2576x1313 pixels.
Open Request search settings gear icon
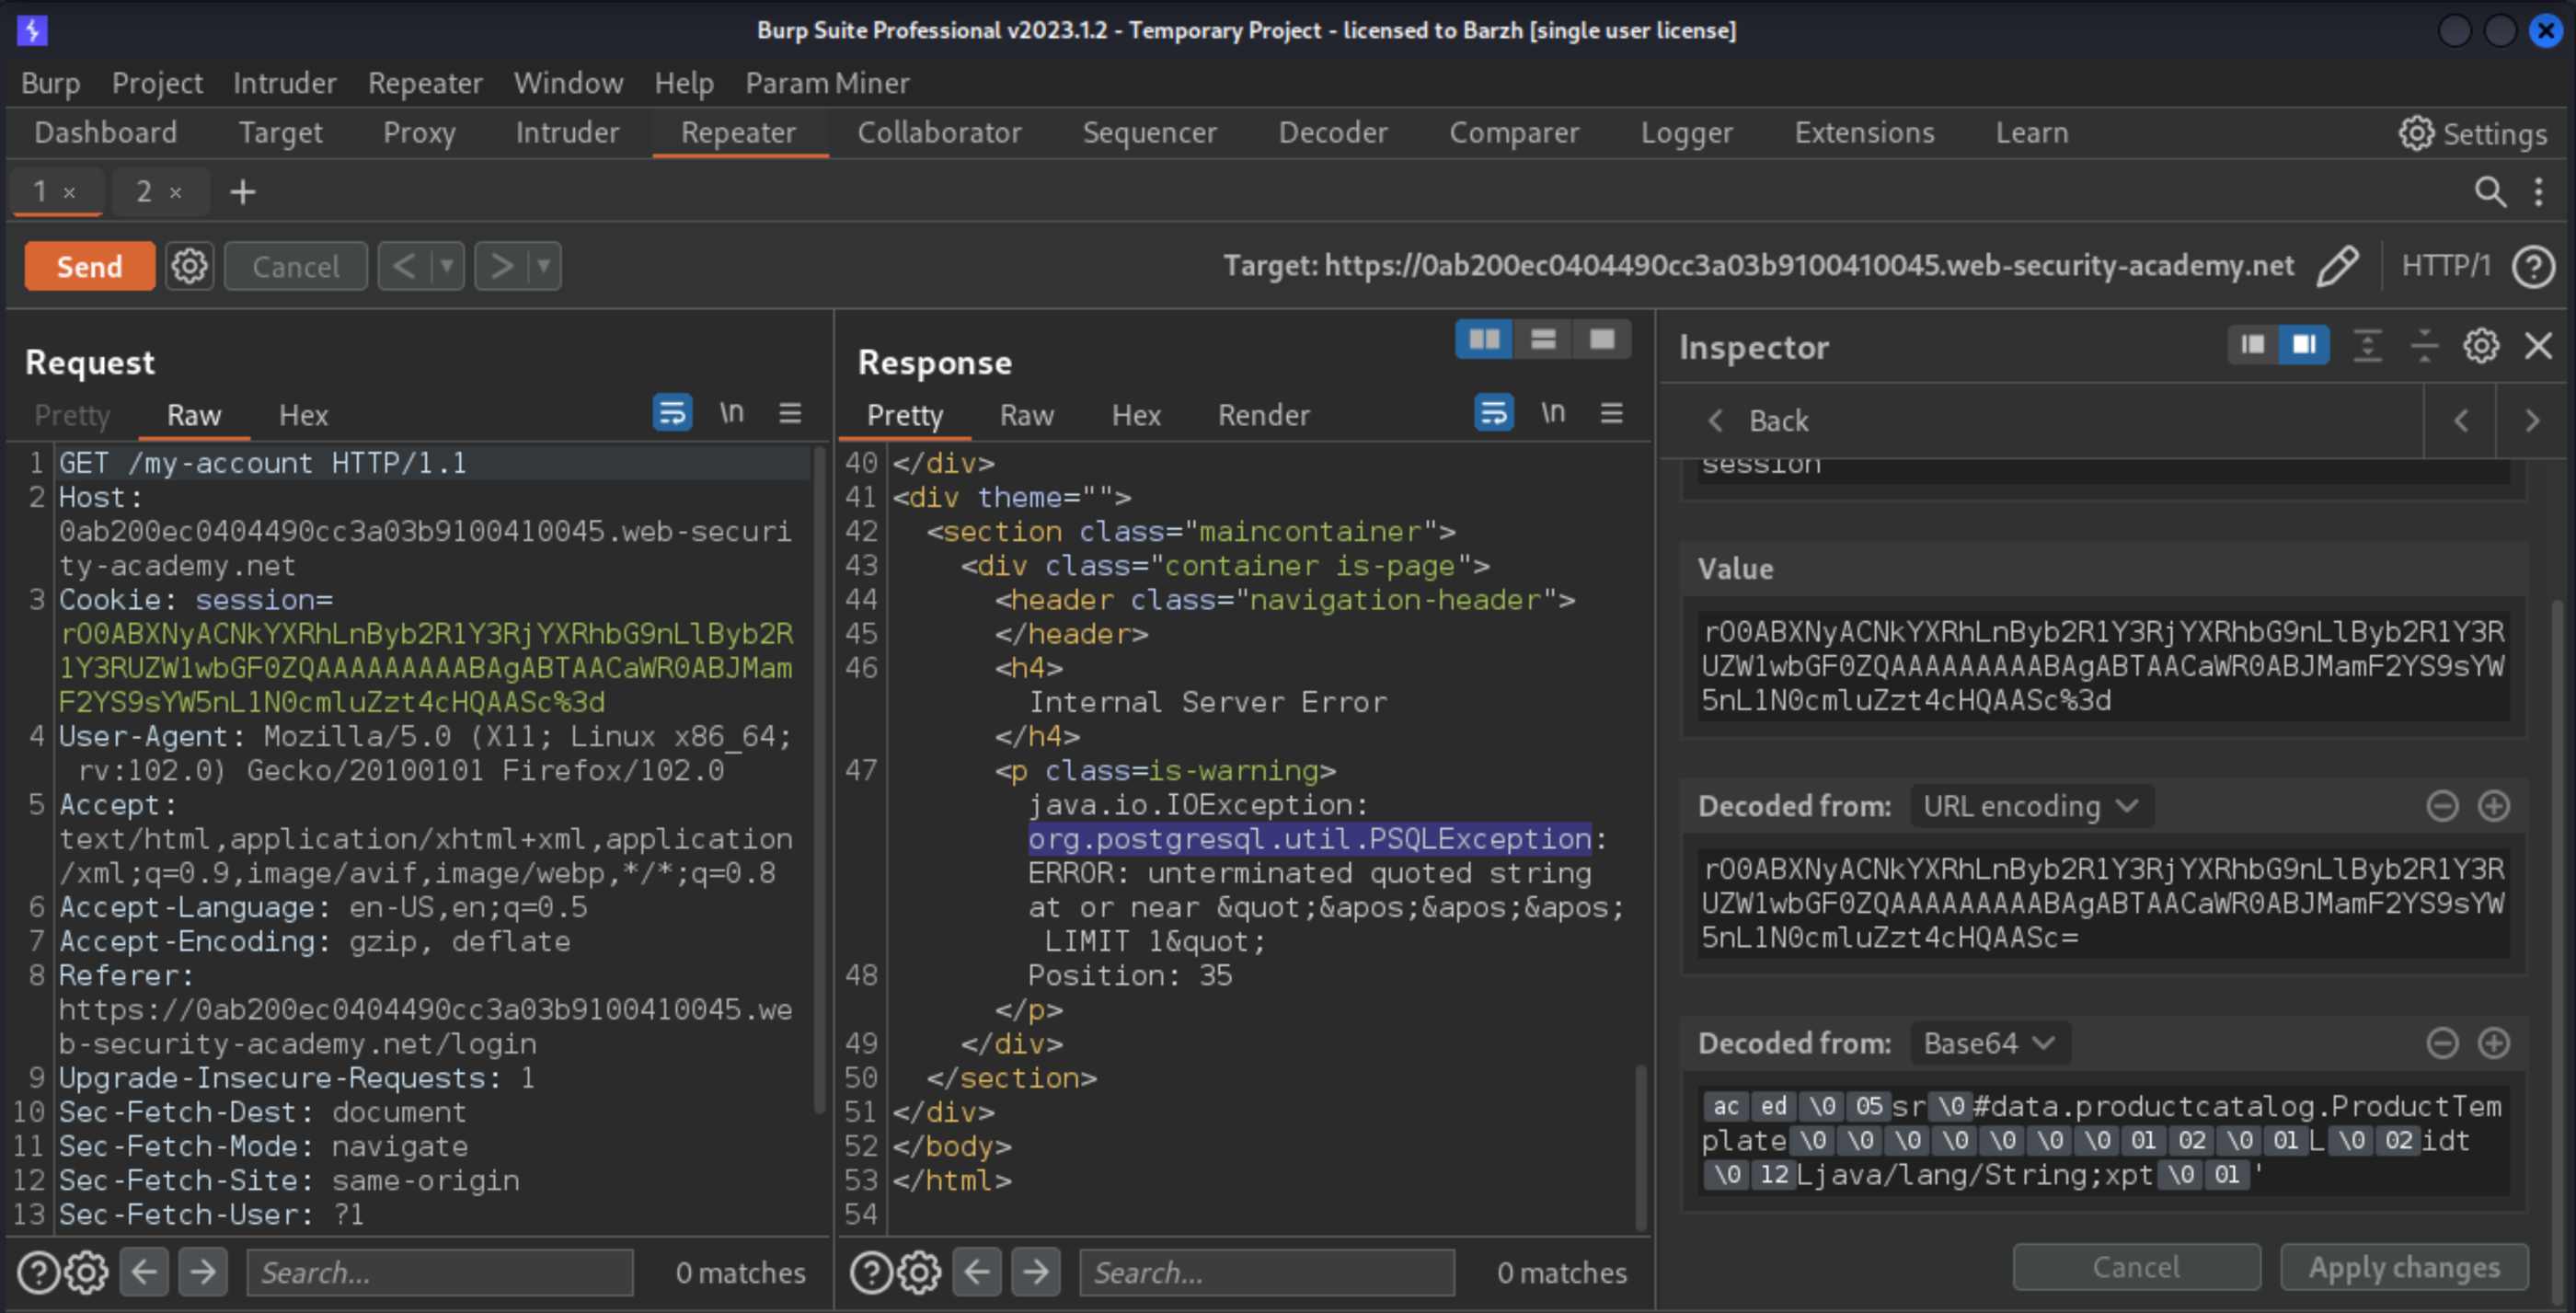click(x=87, y=1272)
